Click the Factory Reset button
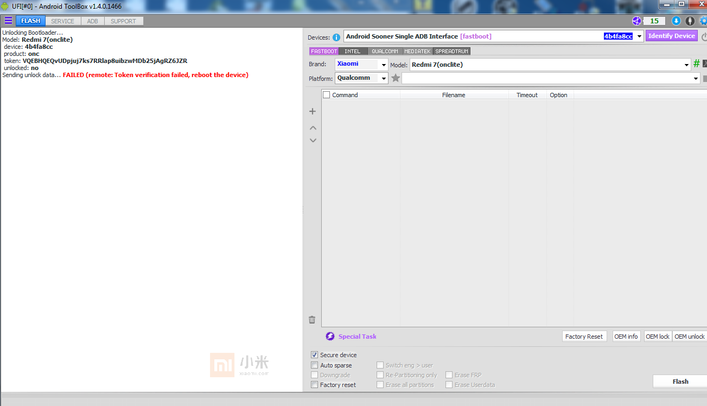The image size is (707, 406). click(x=584, y=337)
